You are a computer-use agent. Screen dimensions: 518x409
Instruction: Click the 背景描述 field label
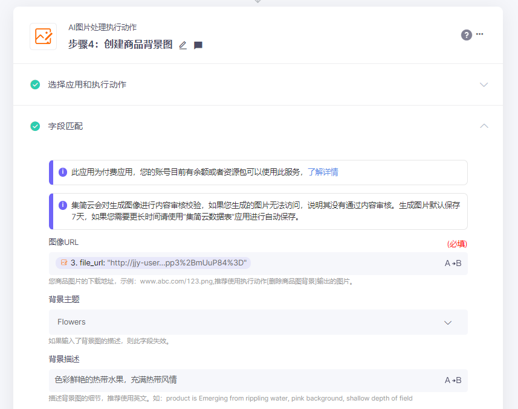tap(64, 359)
